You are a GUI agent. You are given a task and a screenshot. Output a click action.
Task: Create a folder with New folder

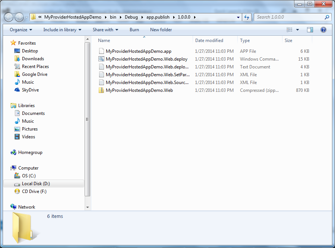pyautogui.click(x=161, y=30)
